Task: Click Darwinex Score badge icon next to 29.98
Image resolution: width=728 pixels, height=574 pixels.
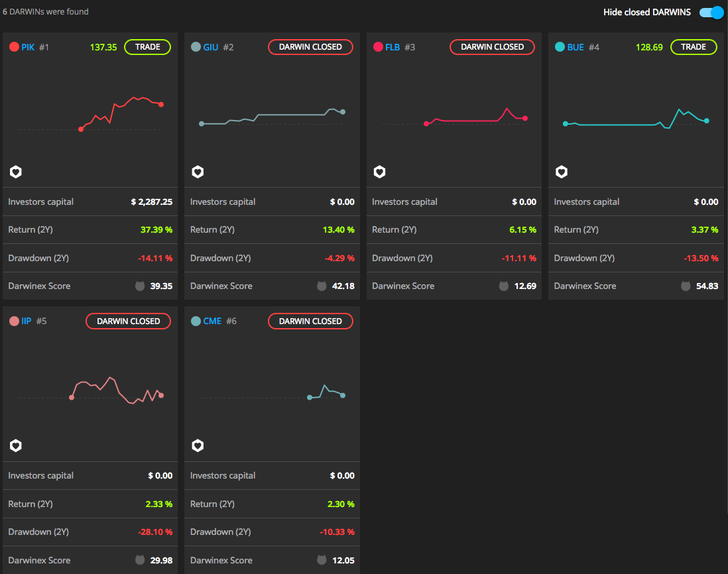Action: pyautogui.click(x=140, y=560)
